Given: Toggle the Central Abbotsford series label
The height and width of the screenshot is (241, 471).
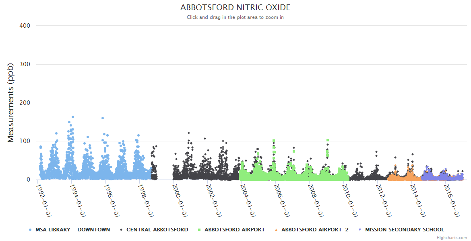Looking at the screenshot, I should tap(157, 230).
